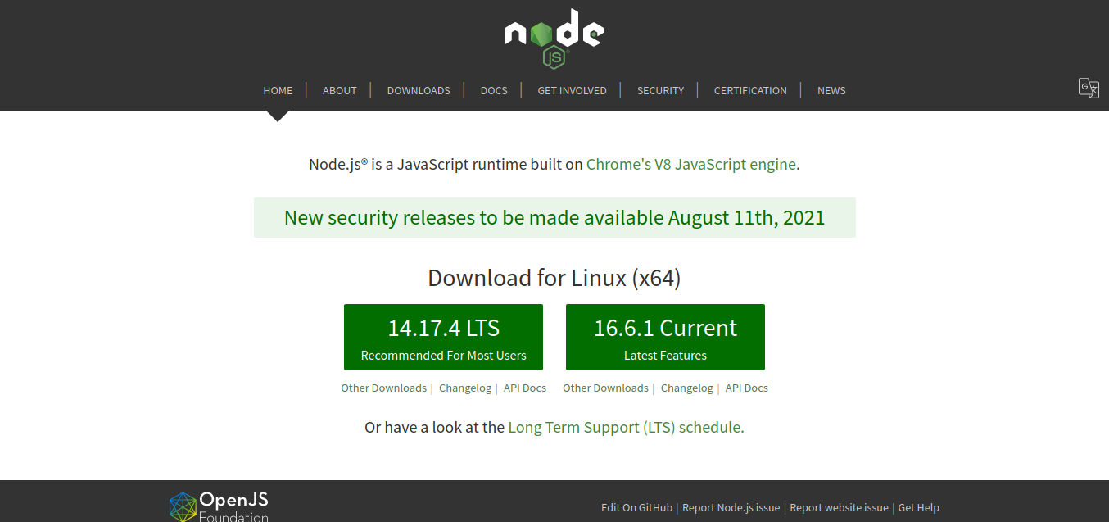This screenshot has width=1109, height=522.
Task: Open Other Downloads under 14.17.4 LTS
Action: 383,388
